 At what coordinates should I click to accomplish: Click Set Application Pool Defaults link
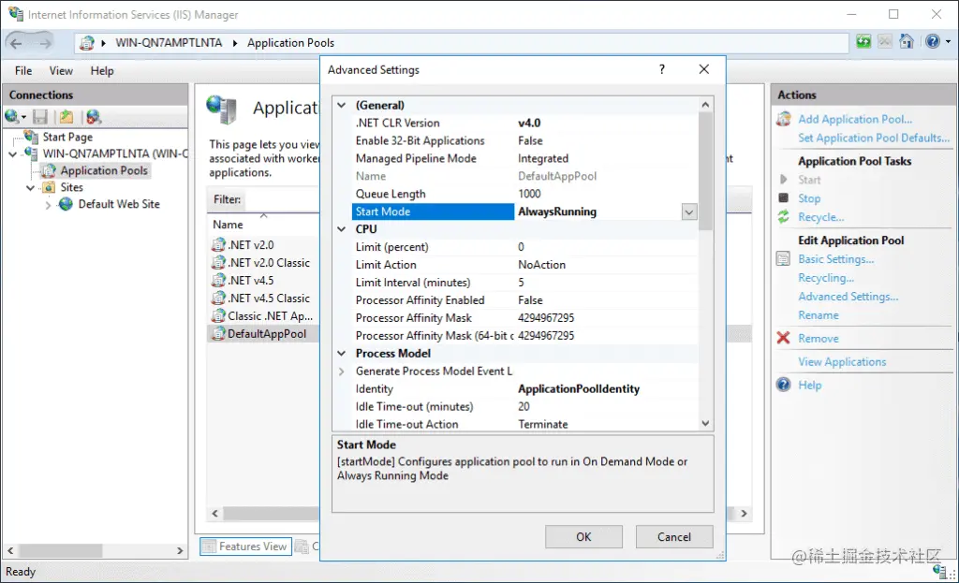tap(874, 138)
